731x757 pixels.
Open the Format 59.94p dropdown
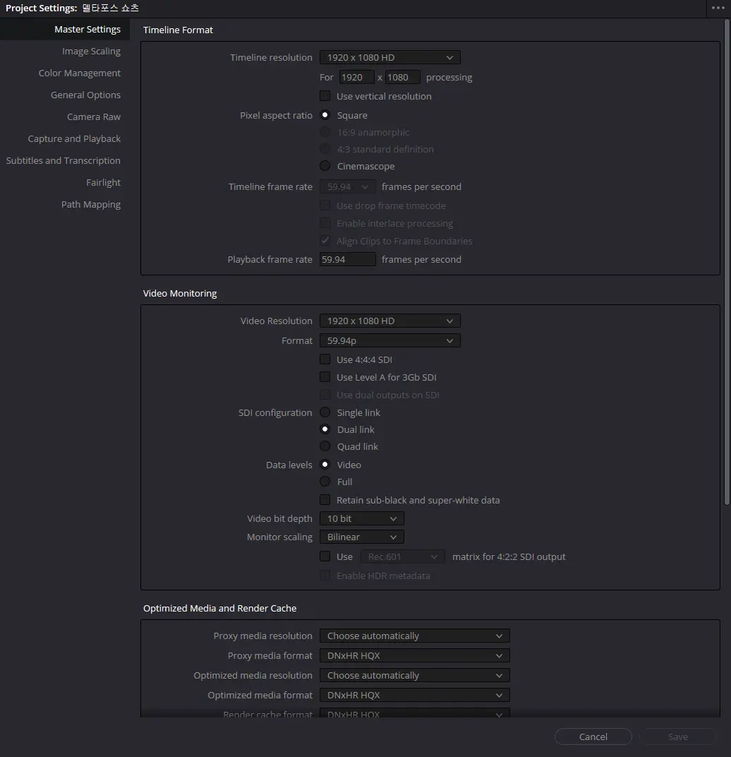coord(390,341)
